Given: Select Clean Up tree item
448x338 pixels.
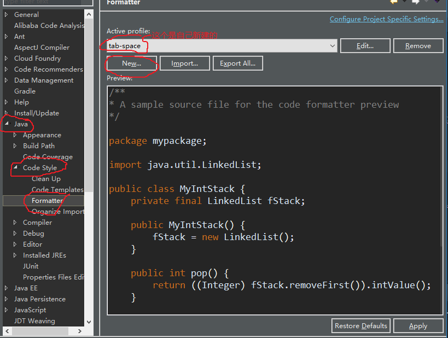Looking at the screenshot, I should [x=46, y=179].
